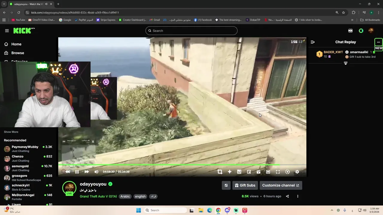383x215 pixels.
Task: Open schneckyirl recommended channel
Action: click(x=28, y=187)
